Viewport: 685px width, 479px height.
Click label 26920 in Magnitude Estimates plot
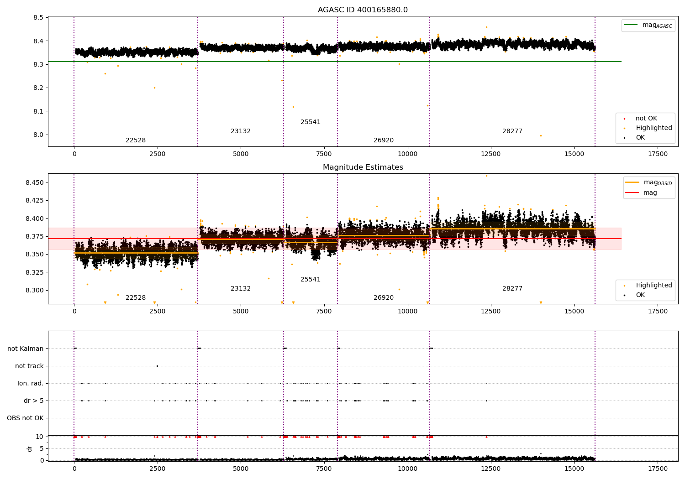click(x=384, y=298)
